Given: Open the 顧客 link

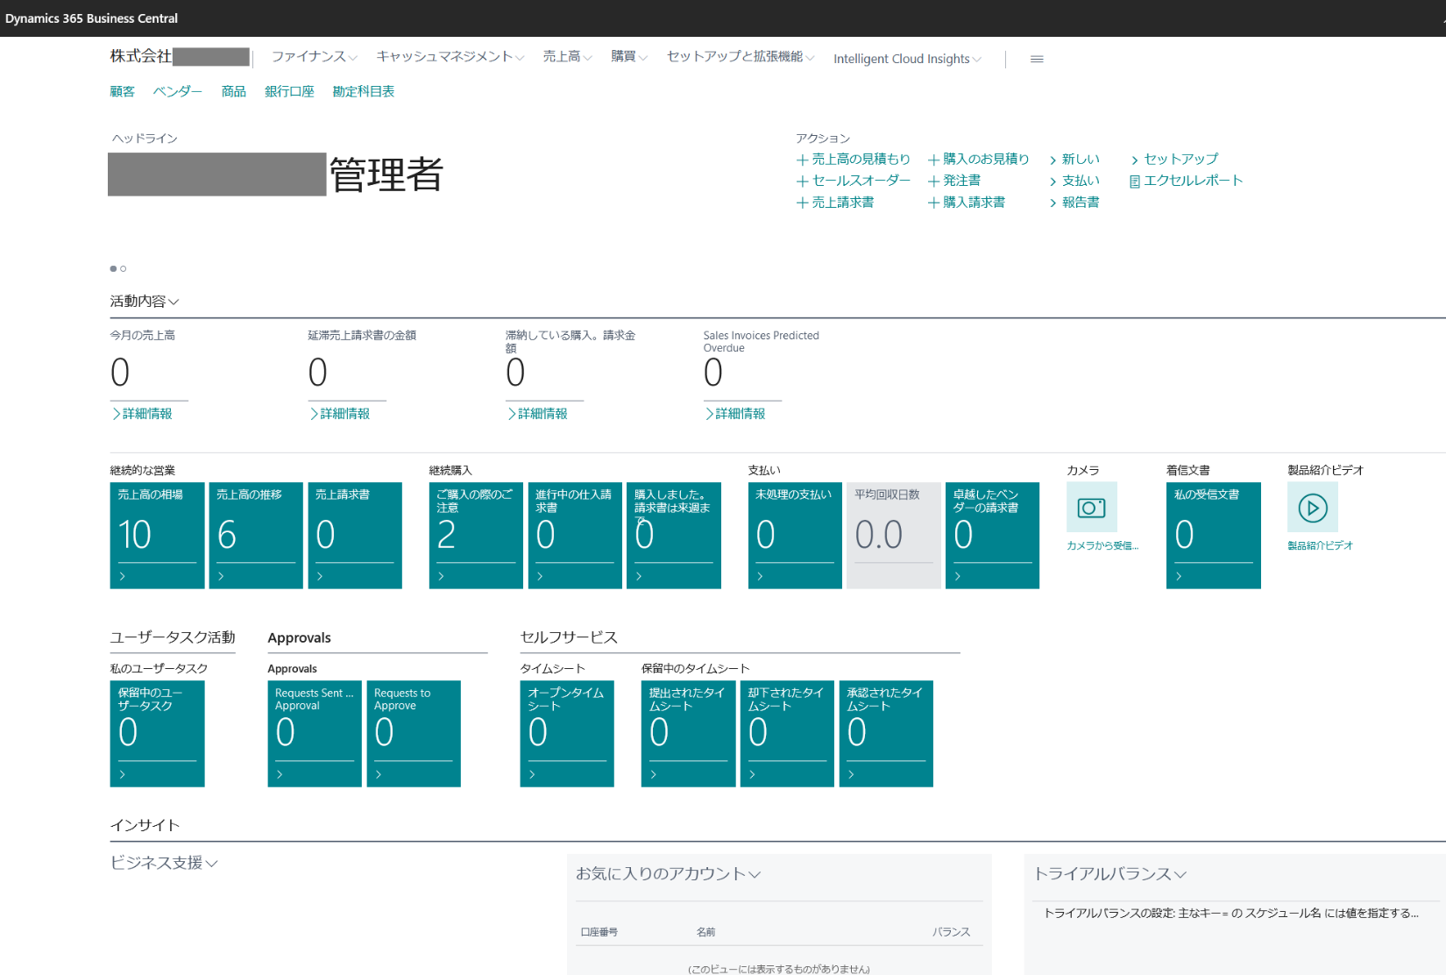Looking at the screenshot, I should coord(122,91).
